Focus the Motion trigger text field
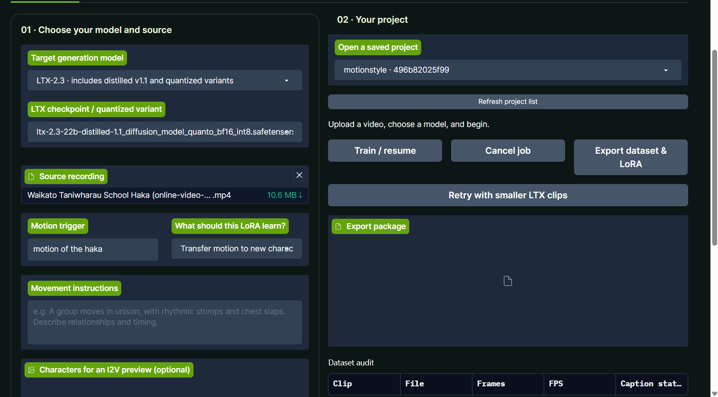 (93, 249)
